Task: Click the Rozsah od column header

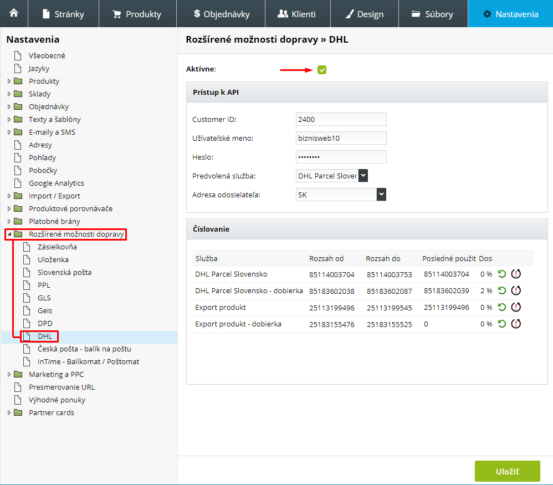Action: pyautogui.click(x=326, y=258)
